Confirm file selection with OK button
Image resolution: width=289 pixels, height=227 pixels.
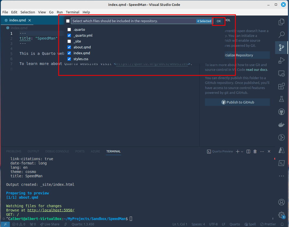click(x=219, y=21)
